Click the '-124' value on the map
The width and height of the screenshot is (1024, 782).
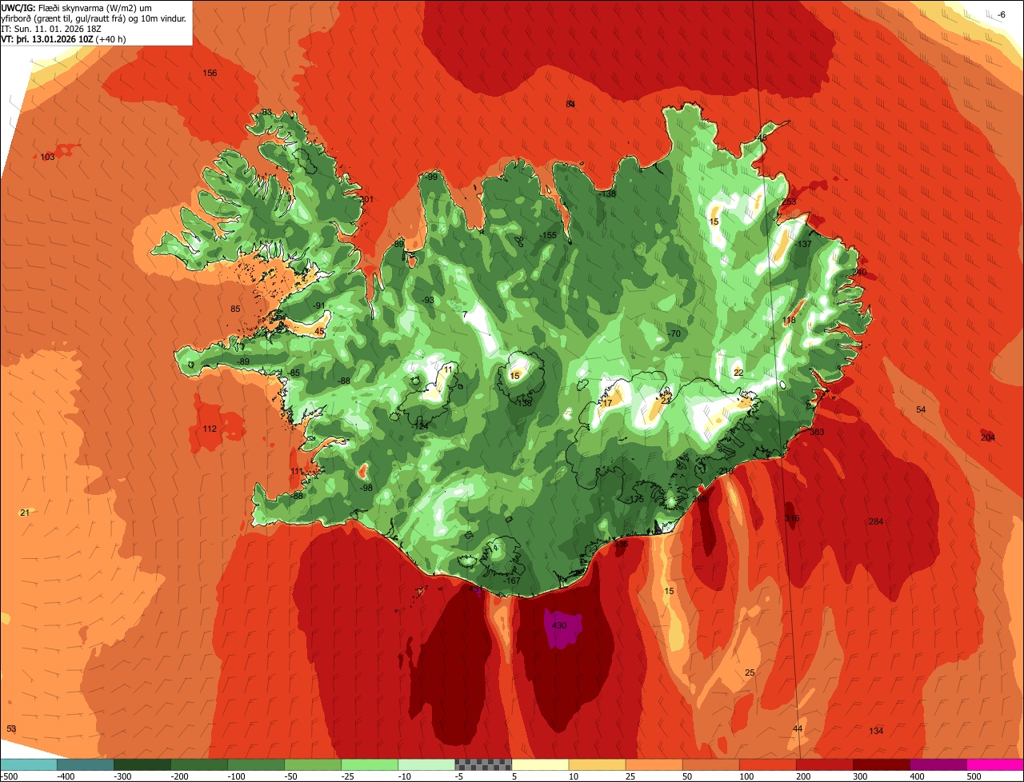click(421, 427)
